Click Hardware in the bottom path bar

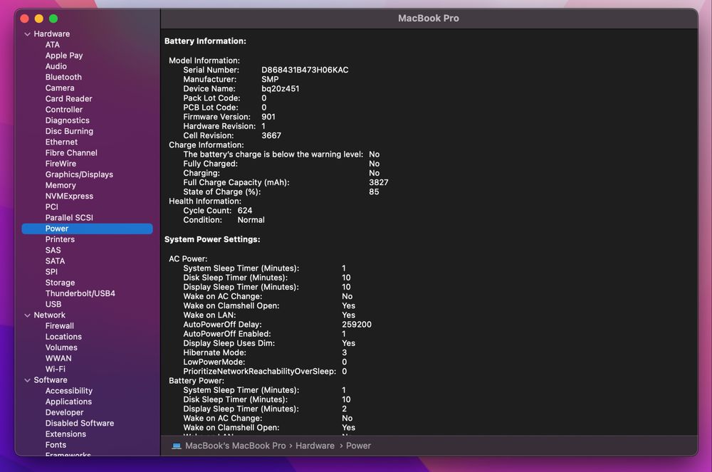[315, 446]
